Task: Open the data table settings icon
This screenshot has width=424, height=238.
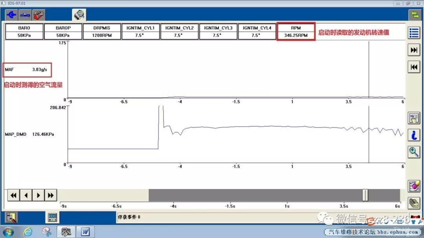Action: [414, 118]
